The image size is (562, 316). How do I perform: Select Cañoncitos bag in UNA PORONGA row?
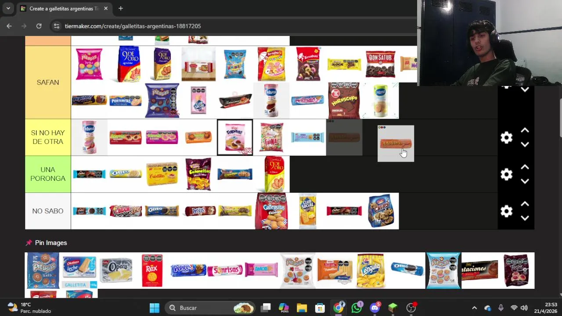[x=198, y=174]
